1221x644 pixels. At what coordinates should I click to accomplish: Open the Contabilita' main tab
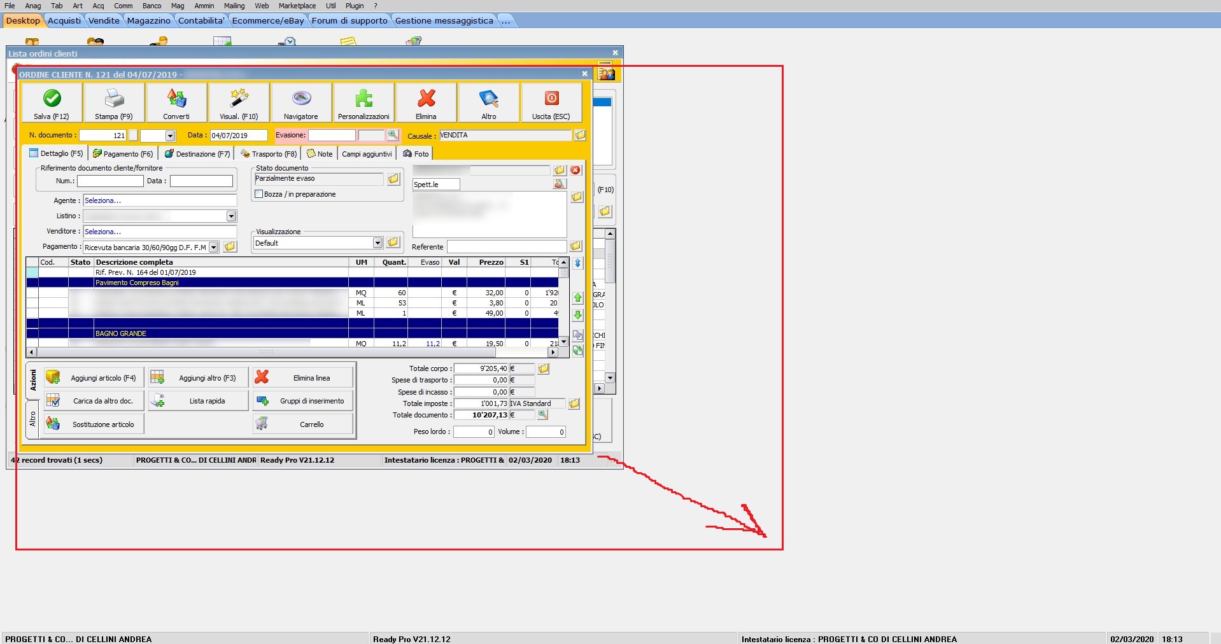point(201,20)
